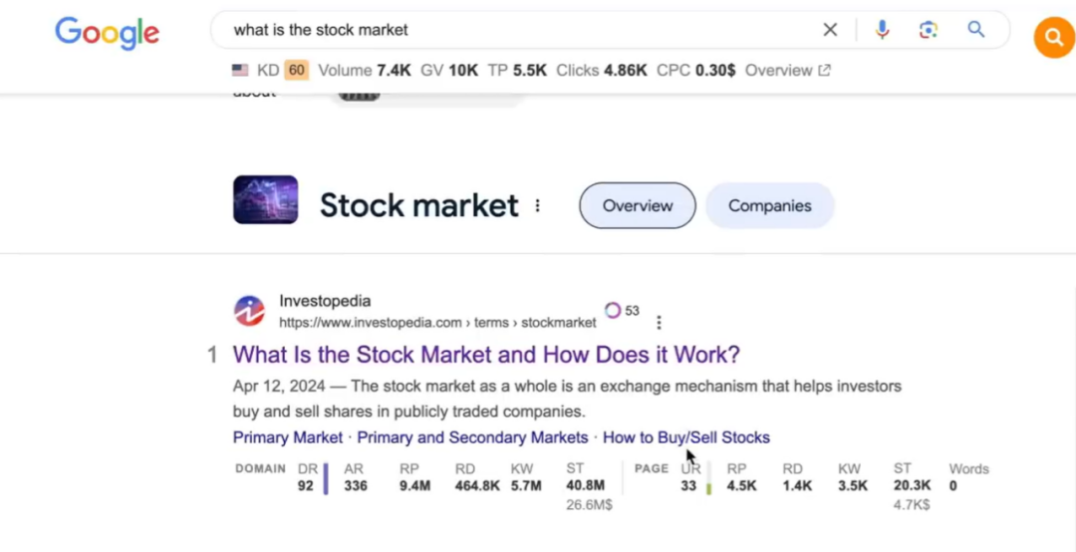Clear the search box text
Image resolution: width=1076 pixels, height=552 pixels.
(830, 30)
